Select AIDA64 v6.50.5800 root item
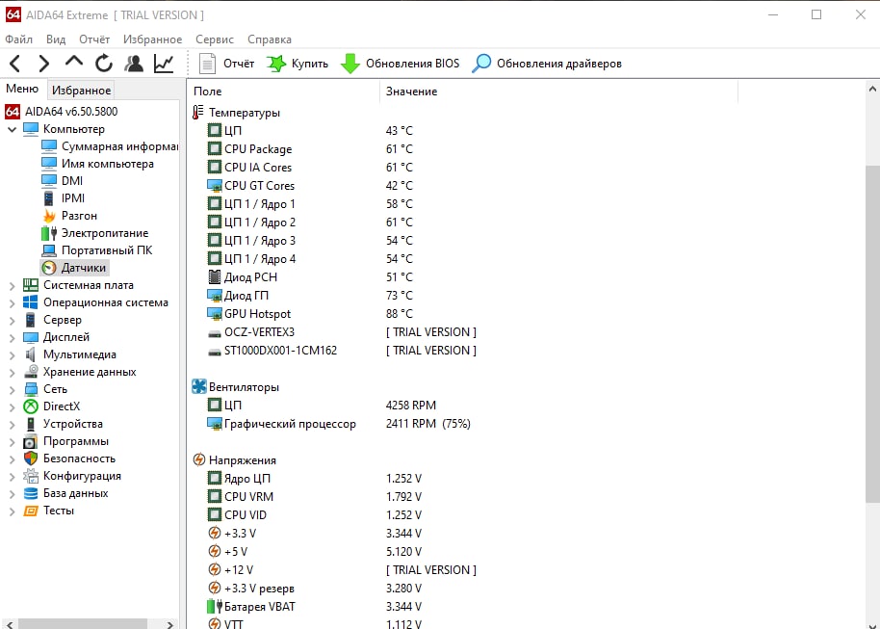Screen dimensions: 880x629 pyautogui.click(x=62, y=111)
